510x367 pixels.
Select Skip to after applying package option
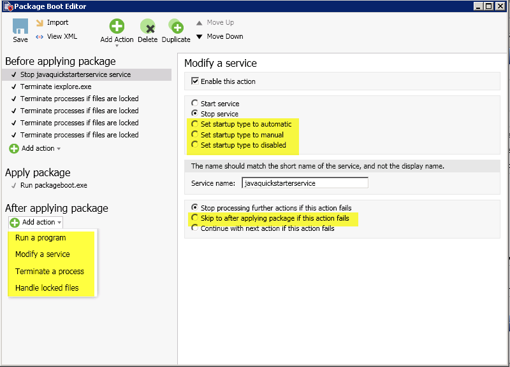click(x=194, y=218)
